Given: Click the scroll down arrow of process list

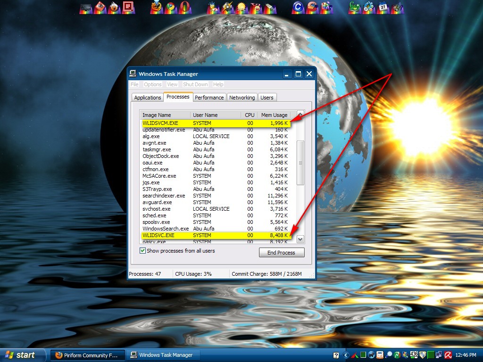Looking at the screenshot, I should pyautogui.click(x=300, y=239).
